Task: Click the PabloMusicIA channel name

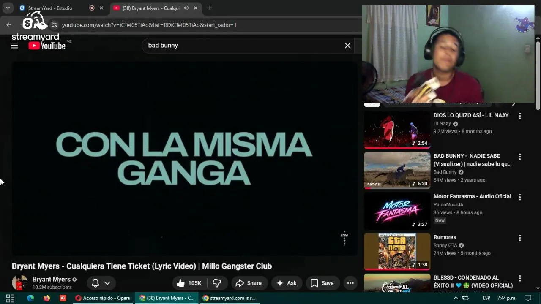Action: coord(448,205)
